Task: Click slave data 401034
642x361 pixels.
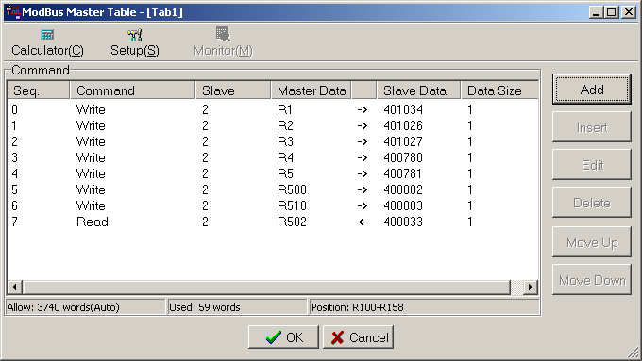Action: (x=403, y=109)
